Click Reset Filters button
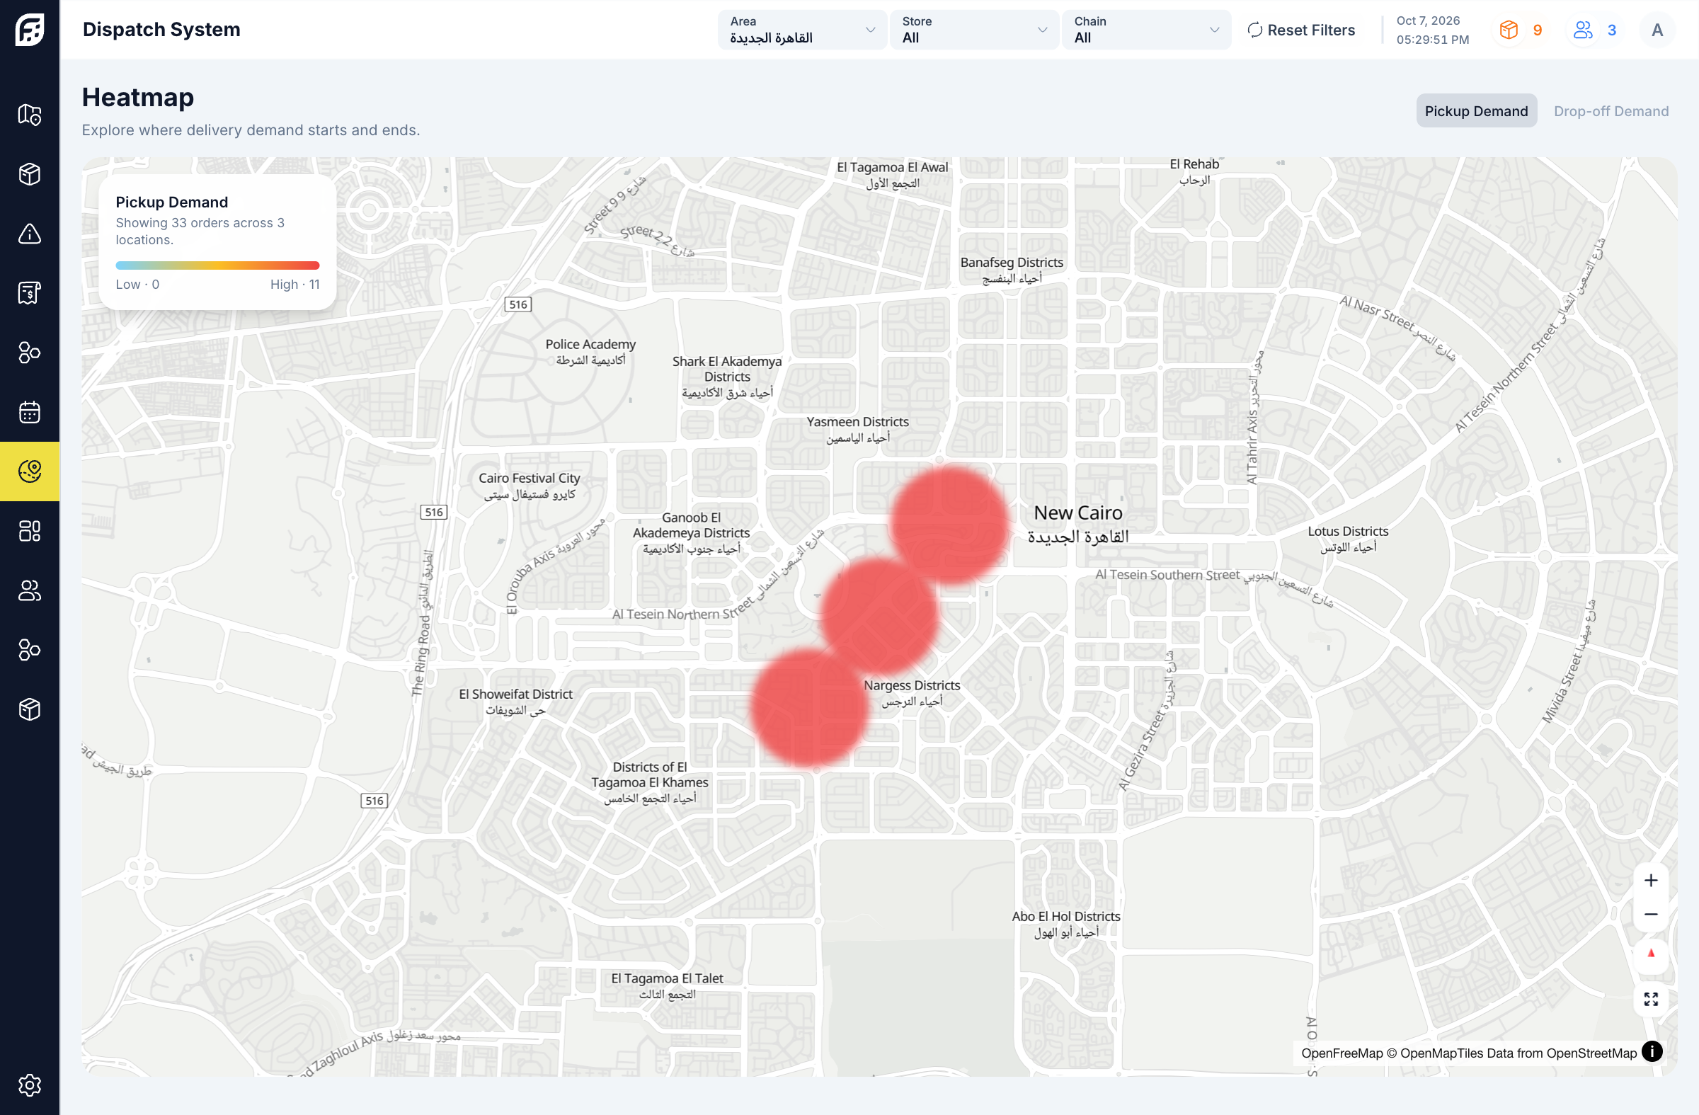The width and height of the screenshot is (1699, 1115). coord(1300,30)
